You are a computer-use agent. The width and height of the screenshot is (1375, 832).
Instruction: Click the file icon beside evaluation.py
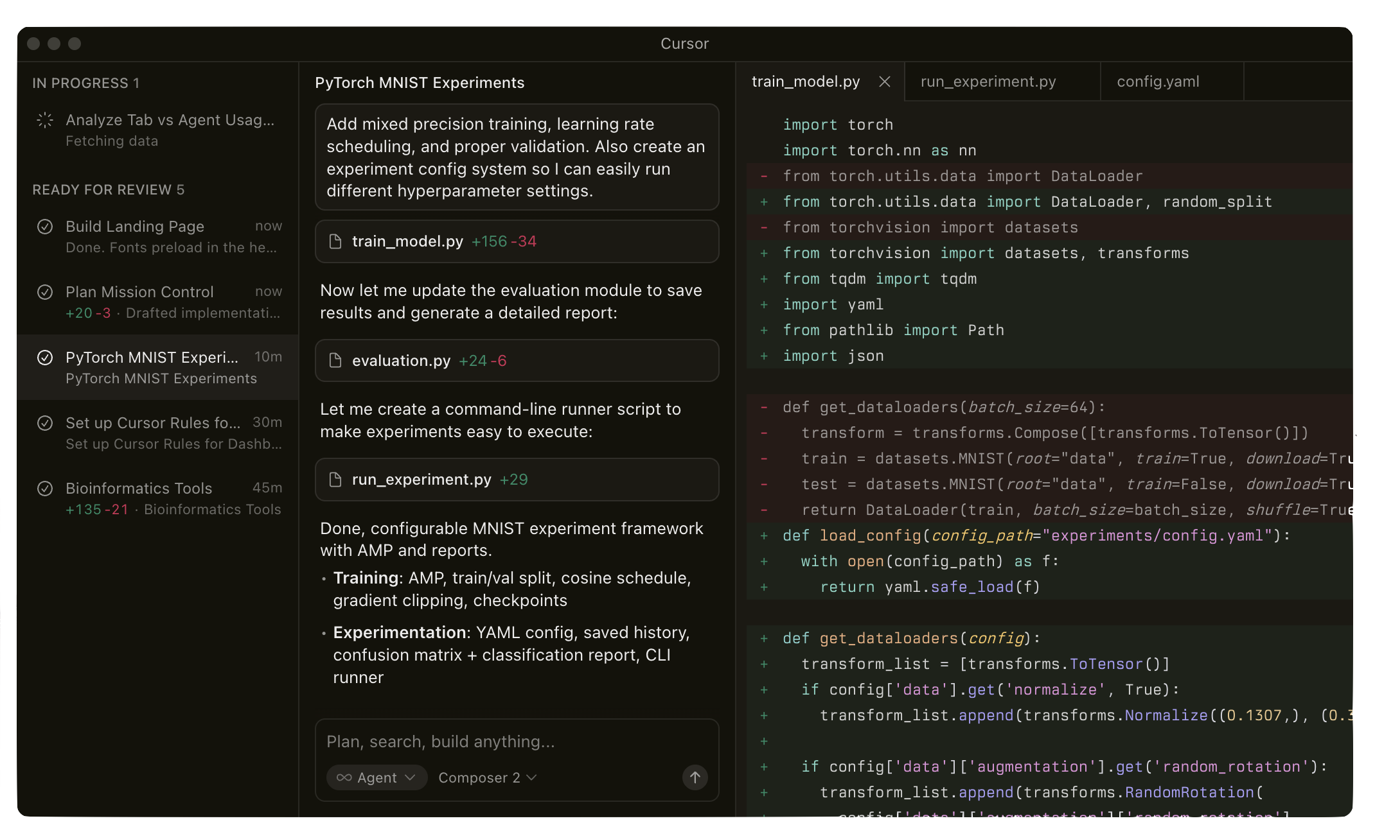pyautogui.click(x=335, y=361)
